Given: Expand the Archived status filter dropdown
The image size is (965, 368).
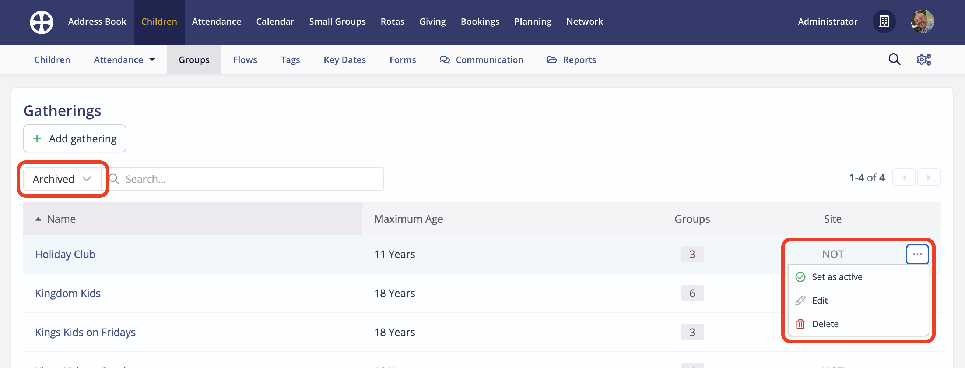Looking at the screenshot, I should (x=62, y=179).
